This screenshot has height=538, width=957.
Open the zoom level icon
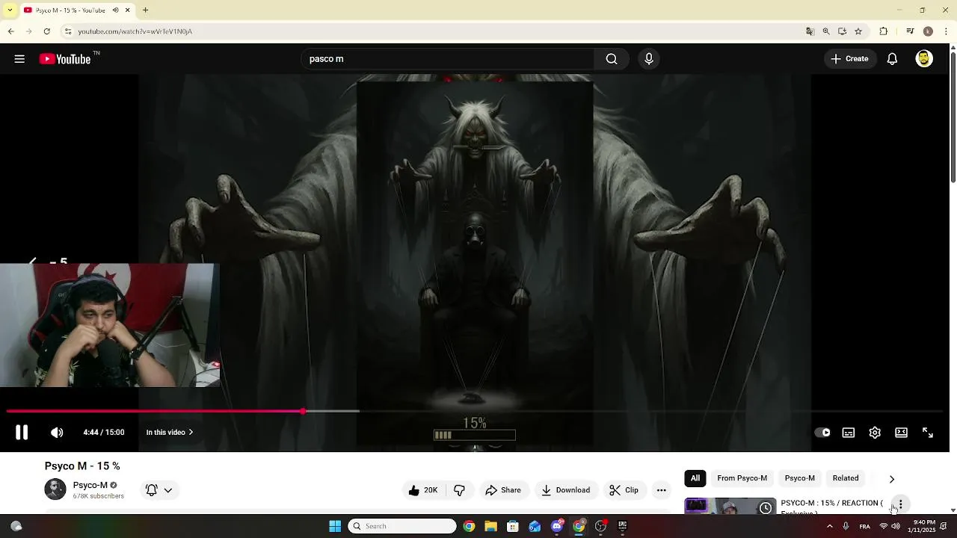[826, 31]
